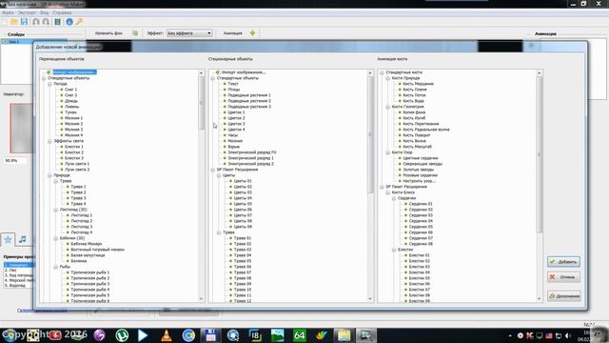609x343 pixels.
Task: Open the Эффект dropdown
Action: tap(189, 33)
